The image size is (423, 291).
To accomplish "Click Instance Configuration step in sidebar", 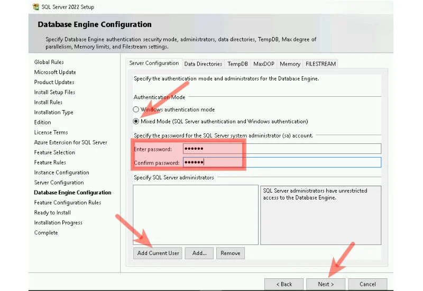I will click(x=61, y=172).
